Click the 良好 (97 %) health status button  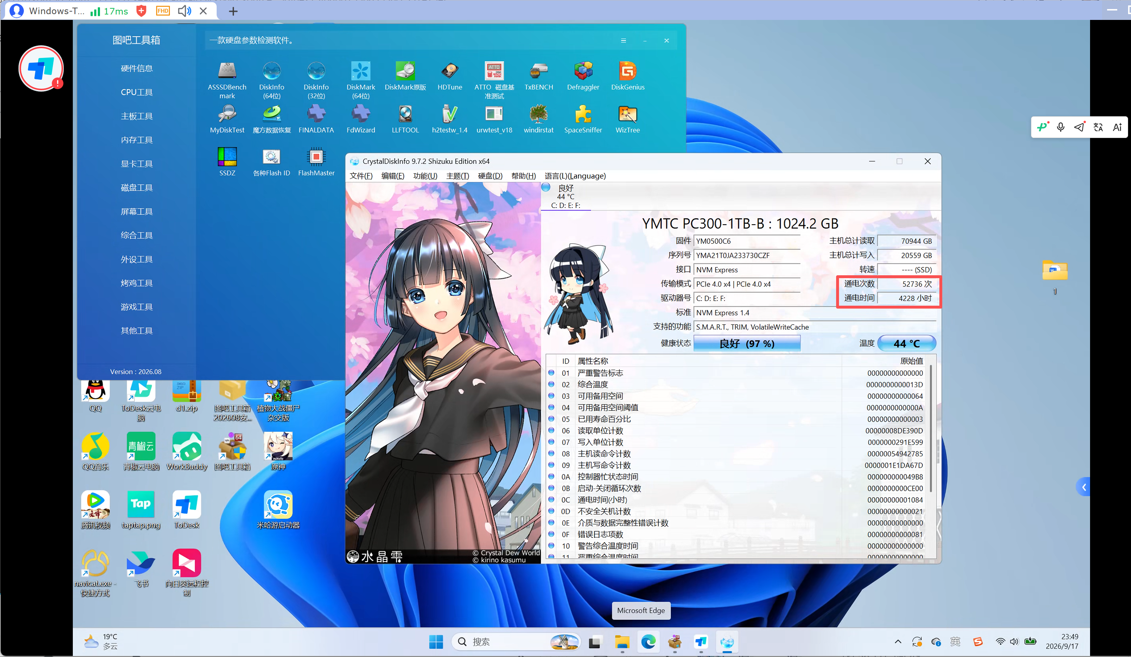click(746, 343)
